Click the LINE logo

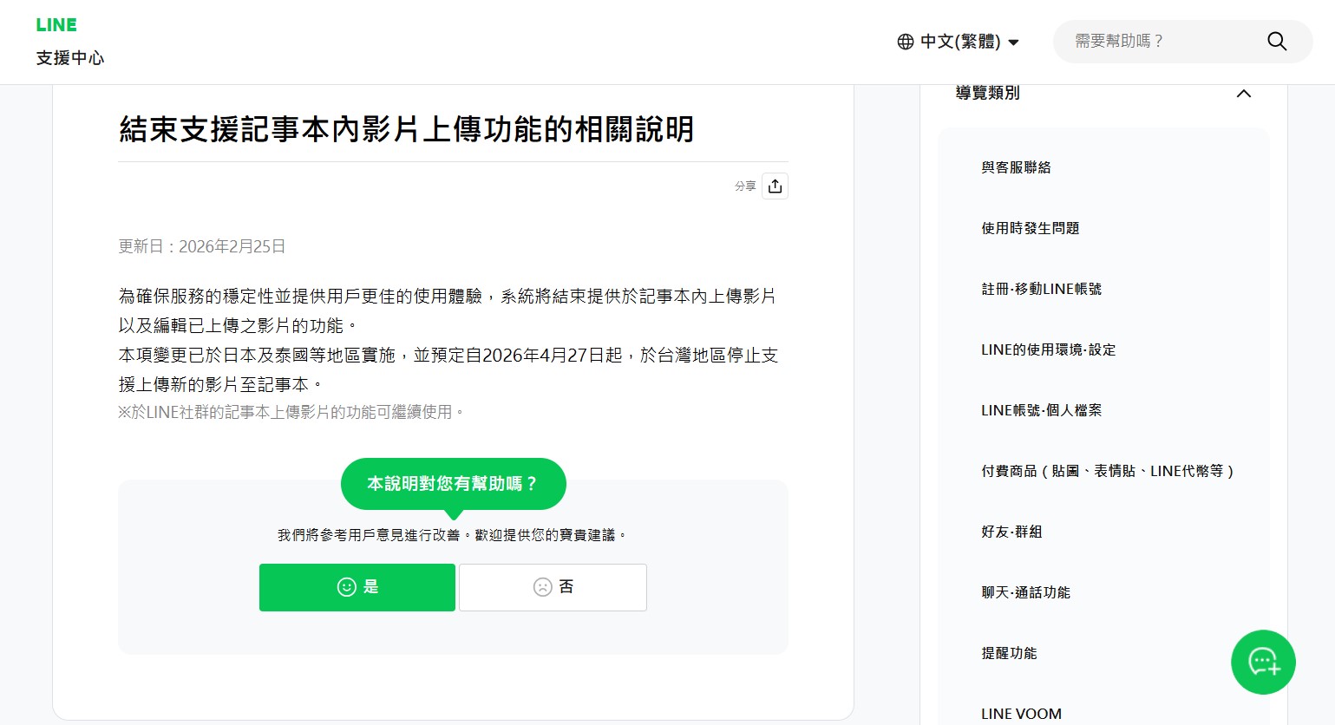click(x=56, y=24)
